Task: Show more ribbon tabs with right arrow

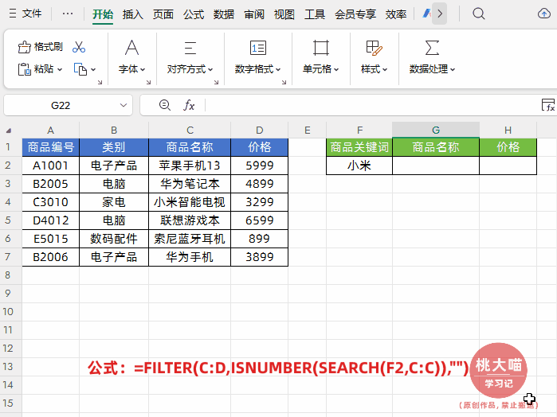Action: point(439,14)
